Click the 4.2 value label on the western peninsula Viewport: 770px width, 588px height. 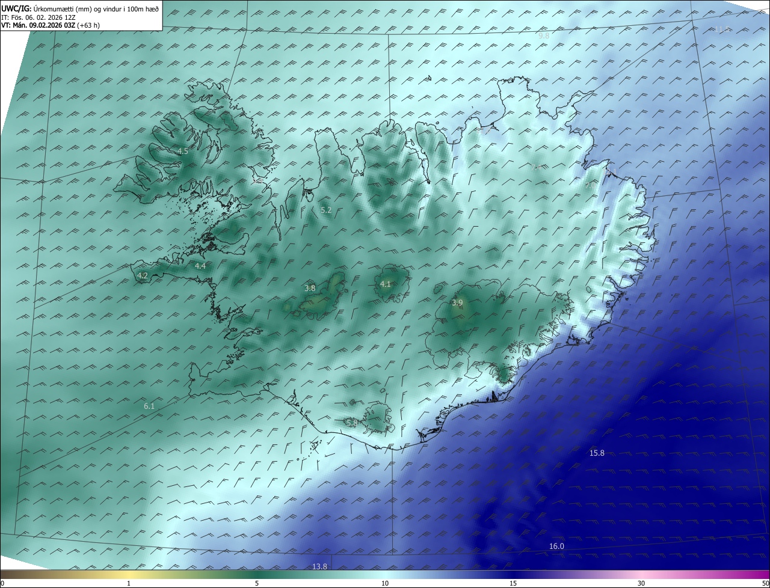143,276
